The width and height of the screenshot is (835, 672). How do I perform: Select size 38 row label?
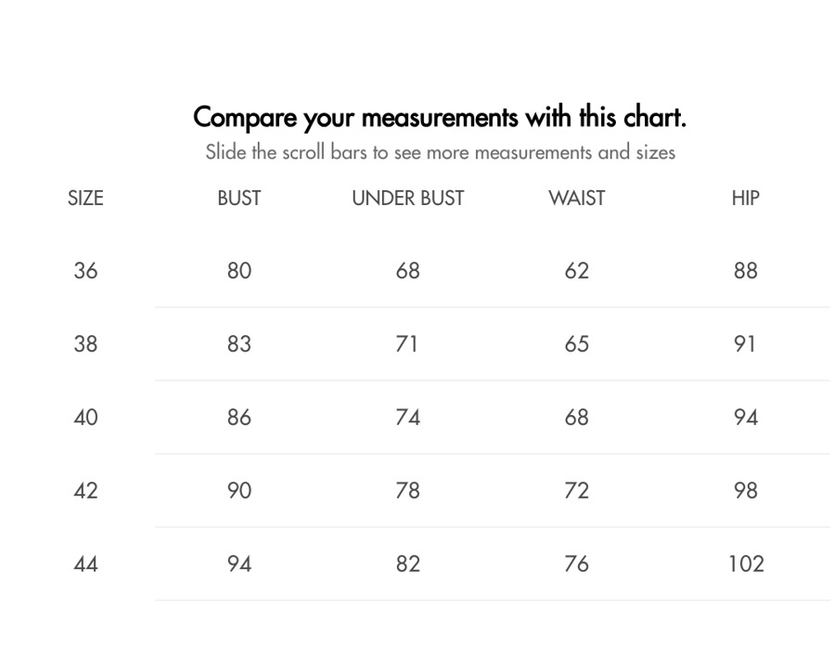[x=85, y=343]
